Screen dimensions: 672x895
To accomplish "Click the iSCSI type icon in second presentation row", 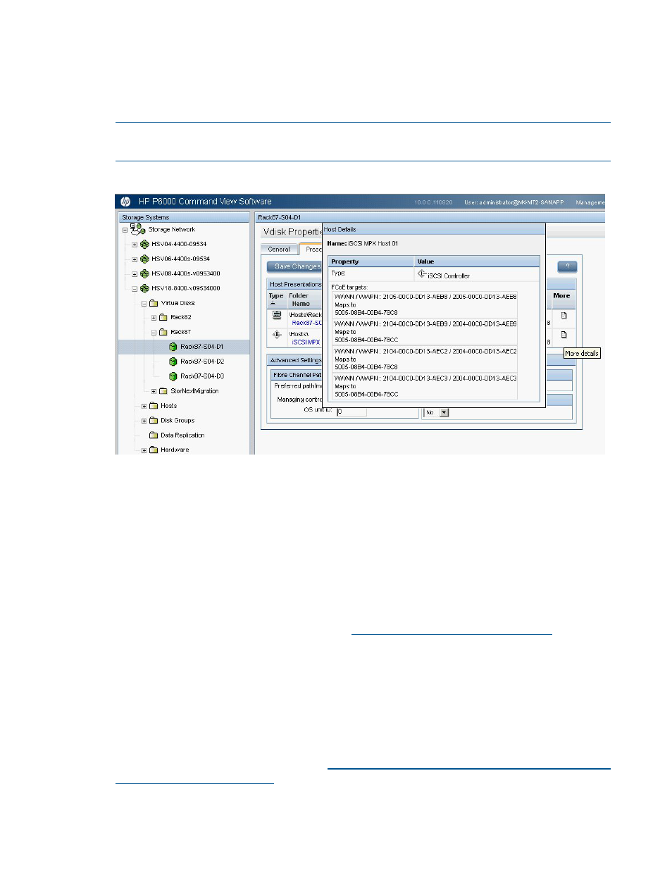I will [277, 335].
